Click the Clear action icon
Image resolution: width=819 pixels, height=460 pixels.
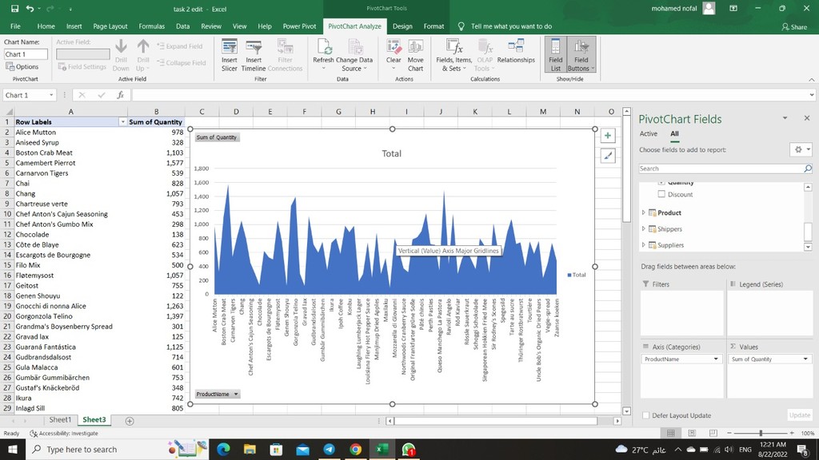coord(394,55)
